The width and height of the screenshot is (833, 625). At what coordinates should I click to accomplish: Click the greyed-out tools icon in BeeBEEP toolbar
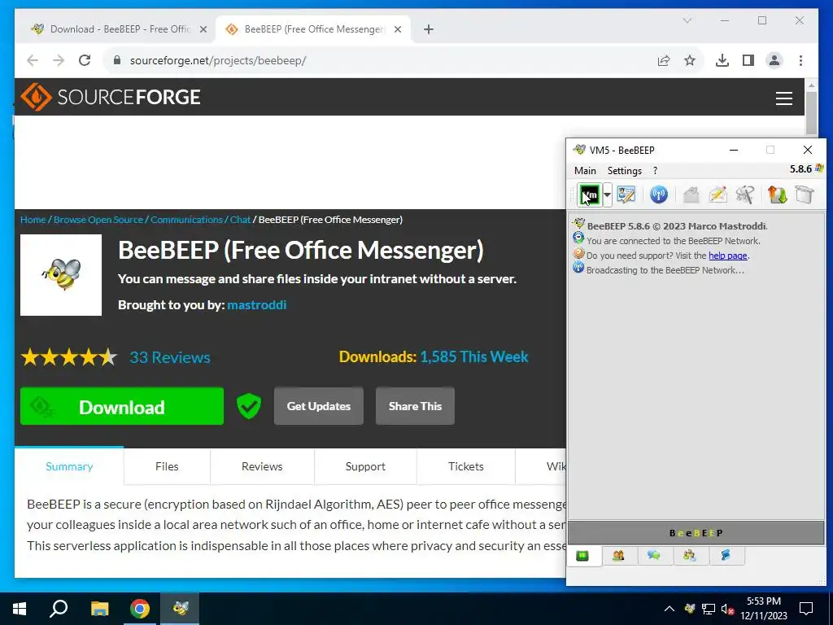[x=745, y=194]
